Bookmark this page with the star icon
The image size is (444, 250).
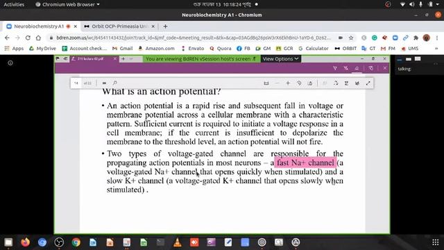tap(351, 37)
